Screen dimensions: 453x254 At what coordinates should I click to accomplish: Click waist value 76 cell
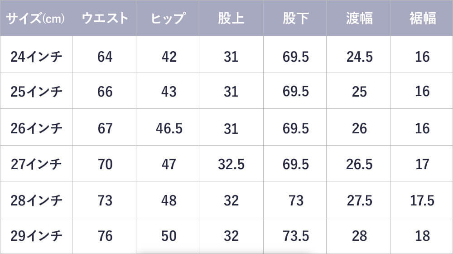point(105,236)
